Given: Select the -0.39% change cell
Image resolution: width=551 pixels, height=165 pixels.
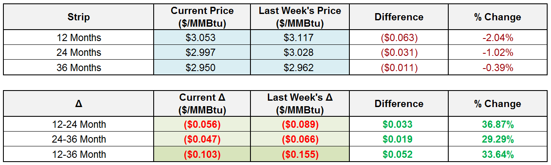Looking at the screenshot, I should [x=498, y=68].
